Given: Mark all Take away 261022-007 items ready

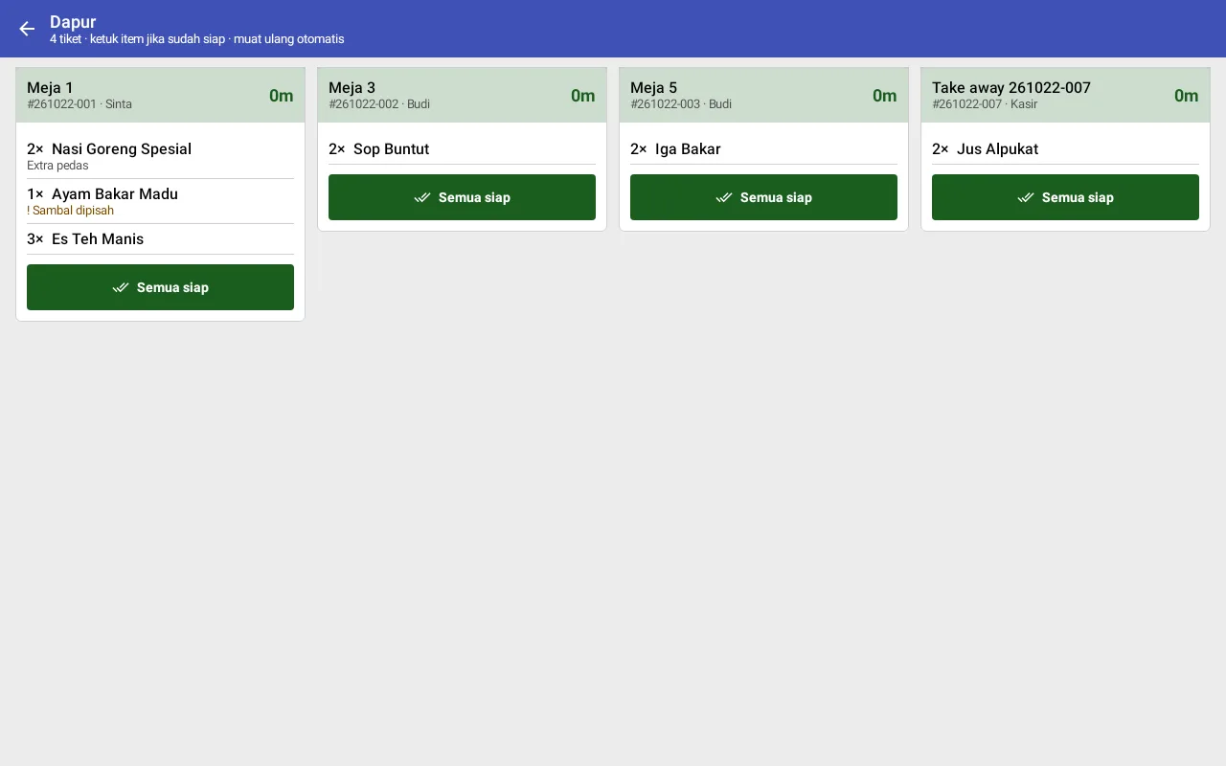Looking at the screenshot, I should point(1065,197).
